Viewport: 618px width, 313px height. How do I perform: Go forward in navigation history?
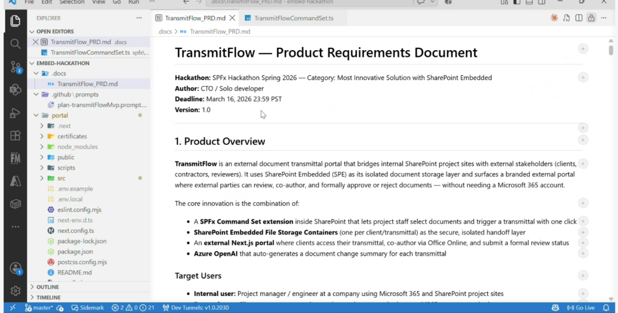pos(199,2)
